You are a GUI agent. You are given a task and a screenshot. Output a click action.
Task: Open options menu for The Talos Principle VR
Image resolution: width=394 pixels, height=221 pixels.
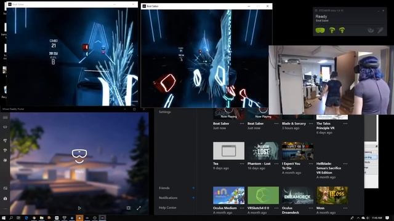point(345,123)
